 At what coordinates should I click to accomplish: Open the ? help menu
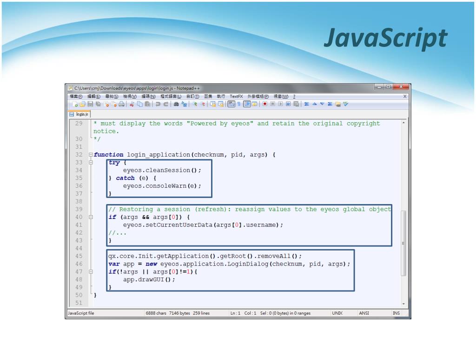click(x=294, y=96)
